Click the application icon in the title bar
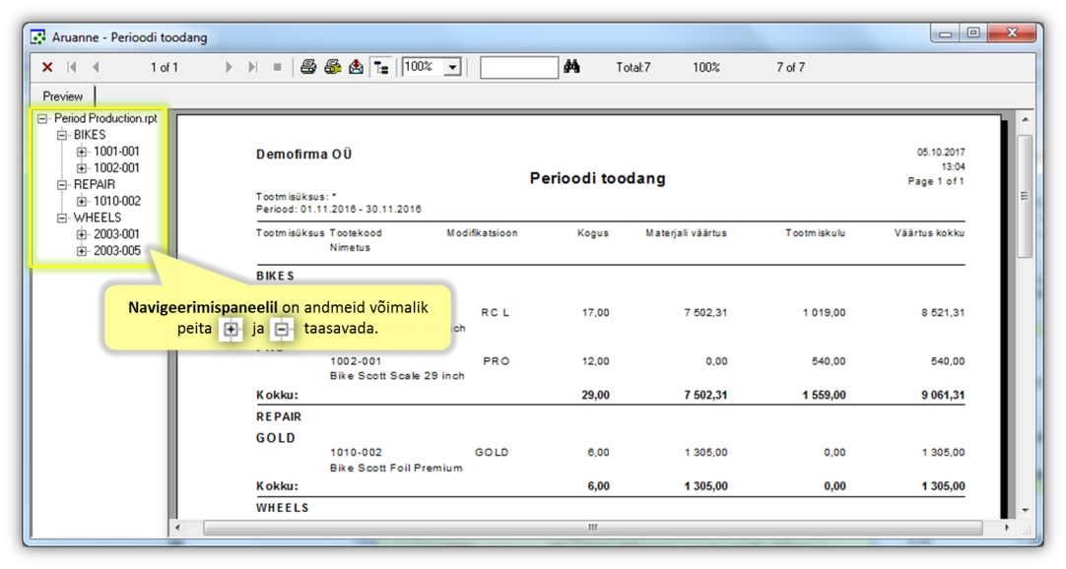Screen dimensions: 1066x569 pos(38,36)
